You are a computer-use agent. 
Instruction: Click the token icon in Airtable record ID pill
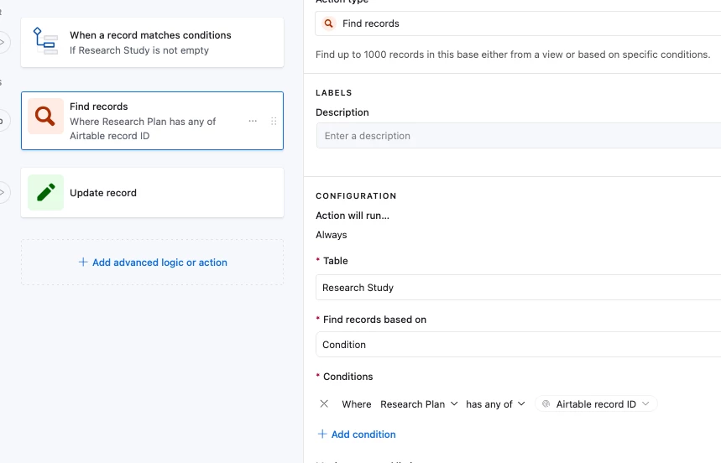[546, 404]
